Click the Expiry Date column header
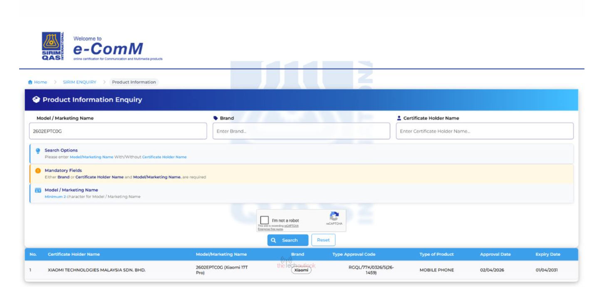 [x=548, y=254]
